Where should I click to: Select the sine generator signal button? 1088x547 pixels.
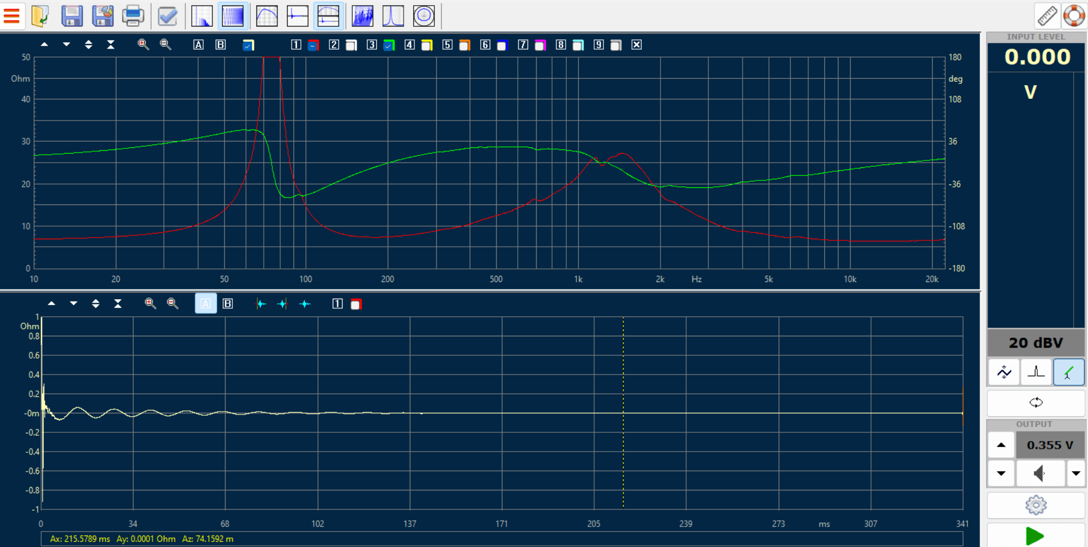(1004, 372)
